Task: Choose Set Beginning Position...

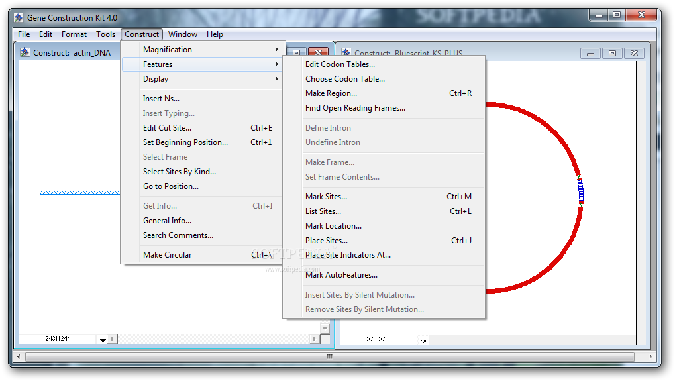Action: pyautogui.click(x=201, y=142)
